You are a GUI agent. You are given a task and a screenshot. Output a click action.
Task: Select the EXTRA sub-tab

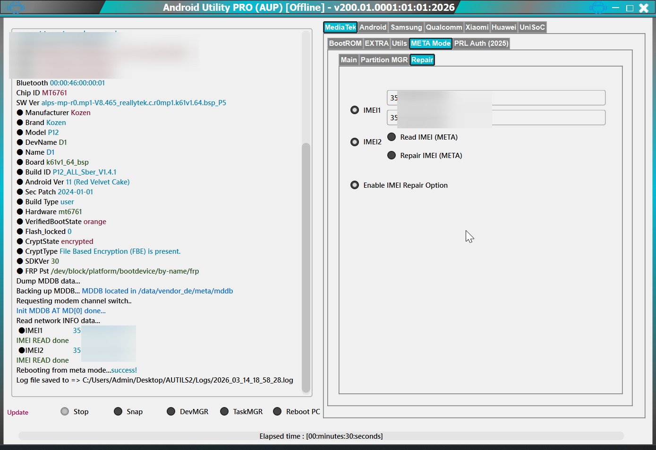tap(376, 43)
